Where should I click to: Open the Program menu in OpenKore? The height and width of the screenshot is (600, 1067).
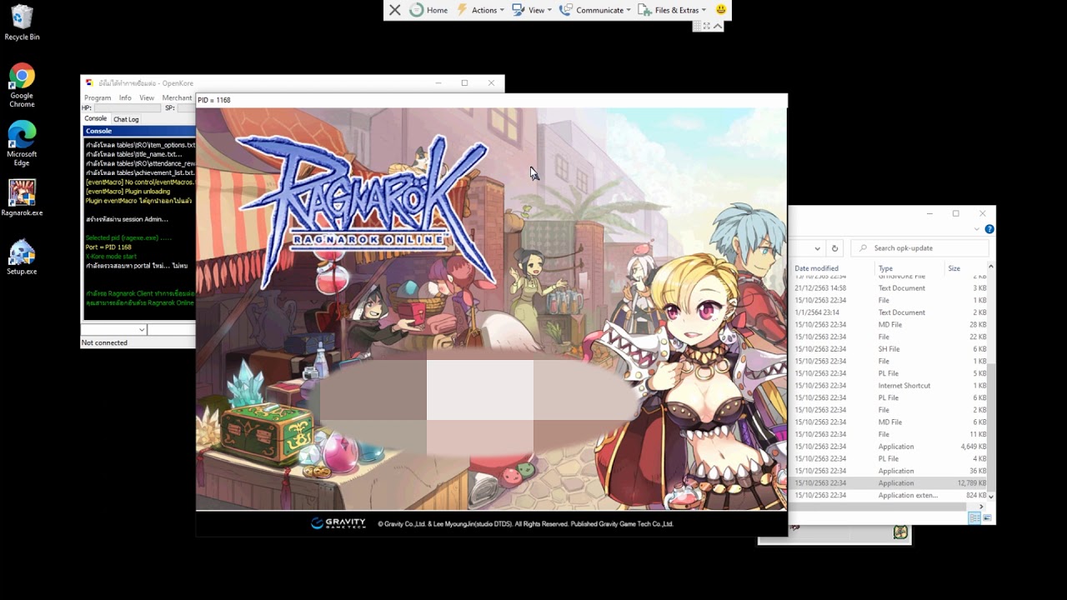click(98, 97)
